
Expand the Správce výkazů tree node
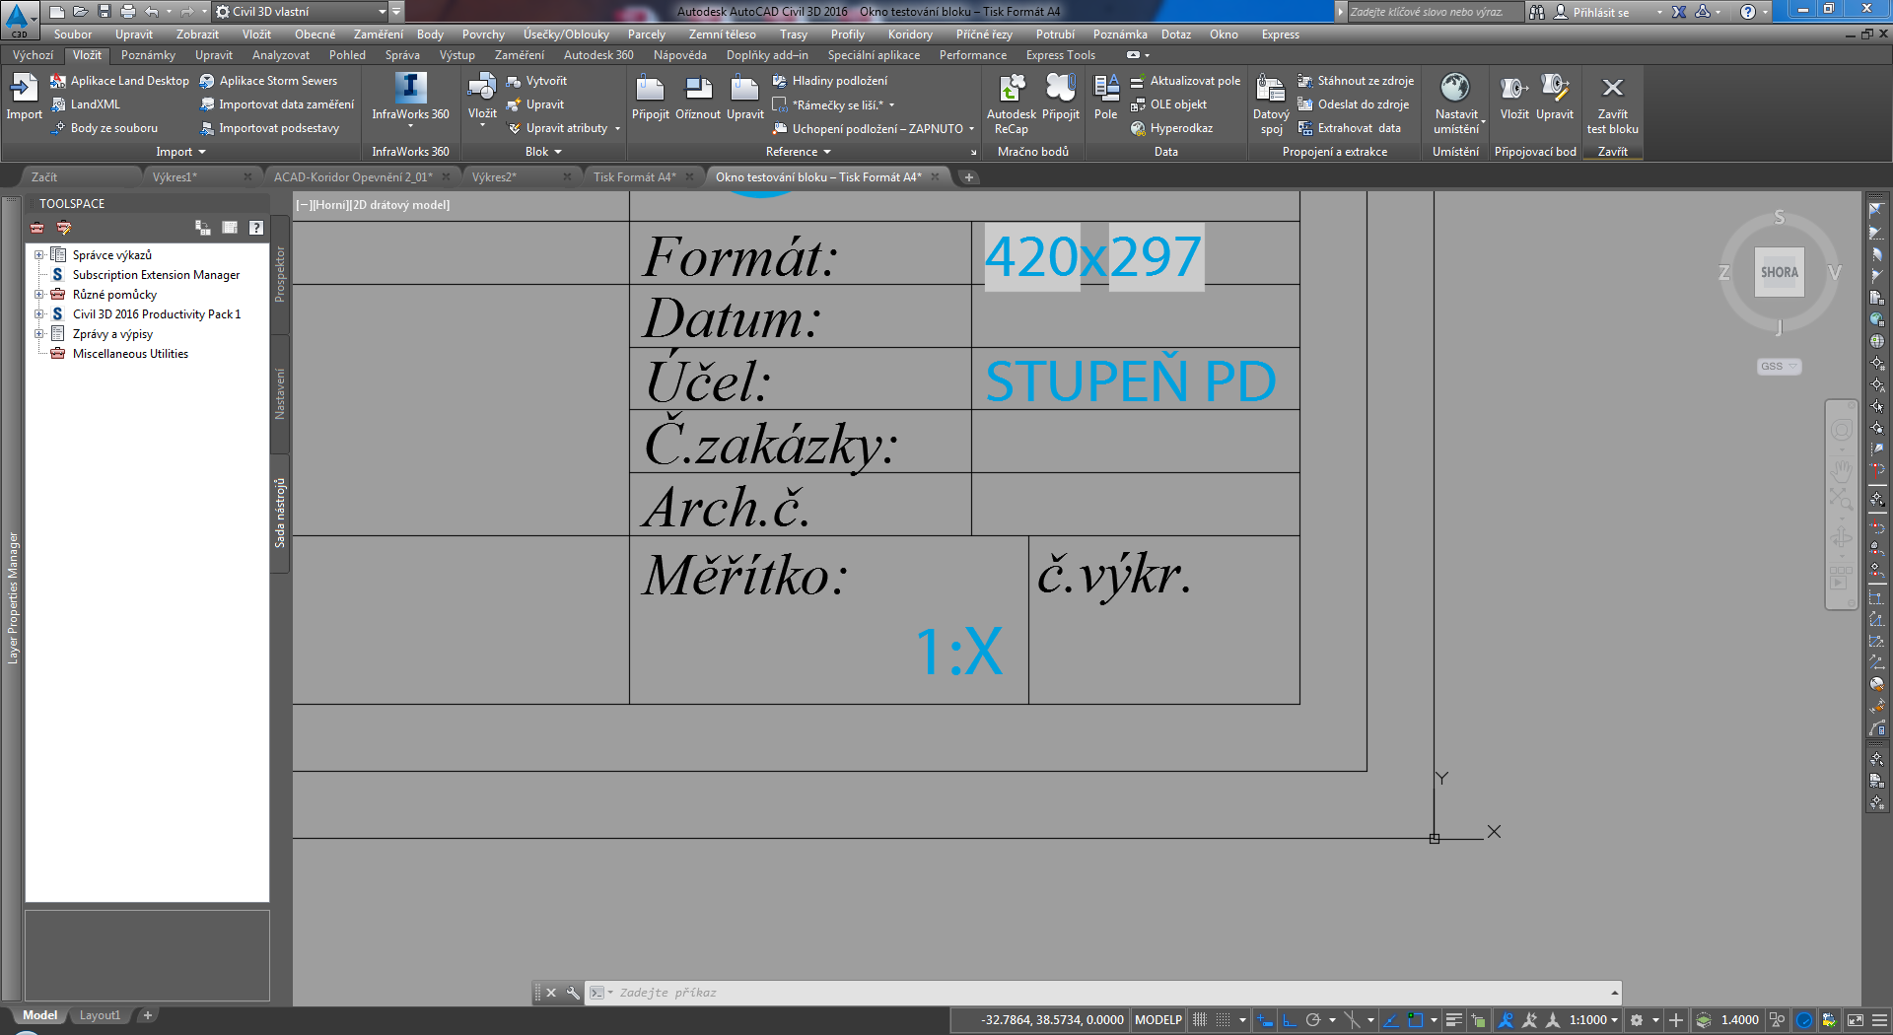click(39, 255)
